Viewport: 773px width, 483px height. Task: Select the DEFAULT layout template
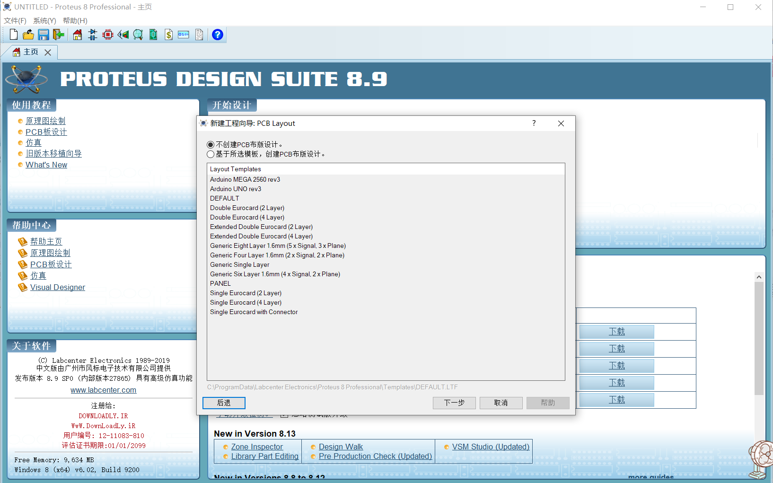pyautogui.click(x=386, y=198)
